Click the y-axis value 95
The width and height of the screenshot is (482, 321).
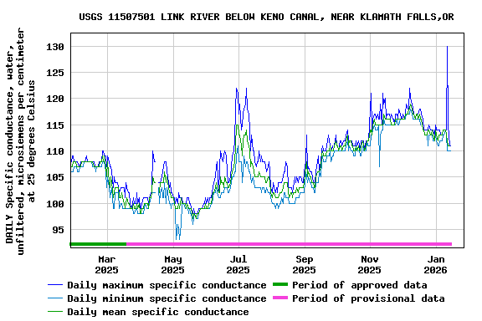[58, 230]
